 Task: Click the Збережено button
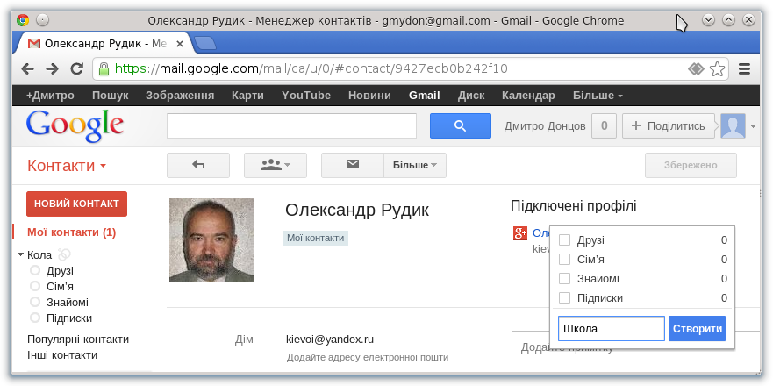691,165
